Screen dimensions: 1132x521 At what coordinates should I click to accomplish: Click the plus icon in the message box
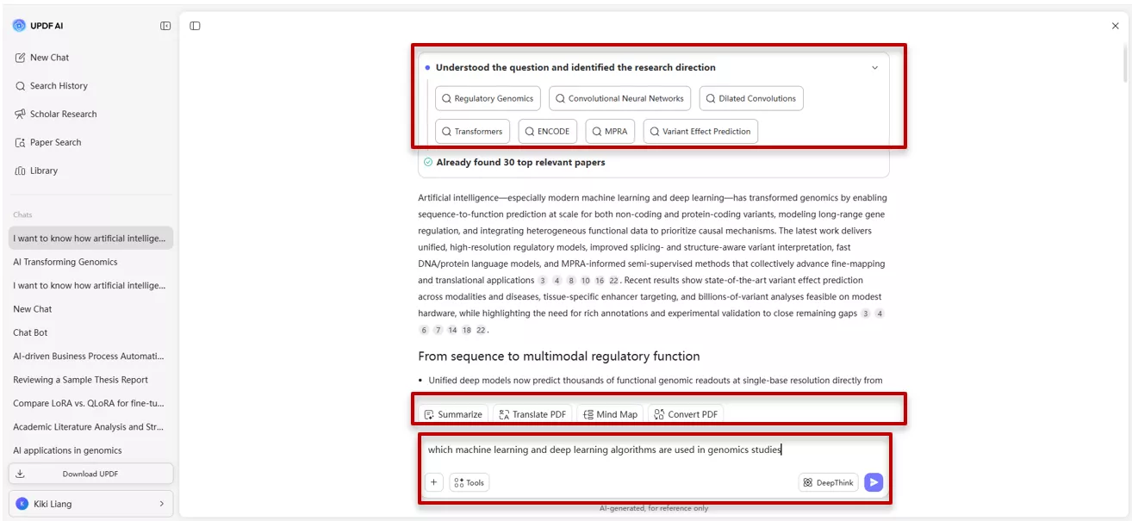(x=434, y=481)
